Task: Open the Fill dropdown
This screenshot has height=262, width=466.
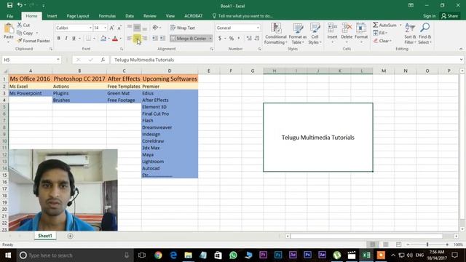Action: [x=380, y=33]
